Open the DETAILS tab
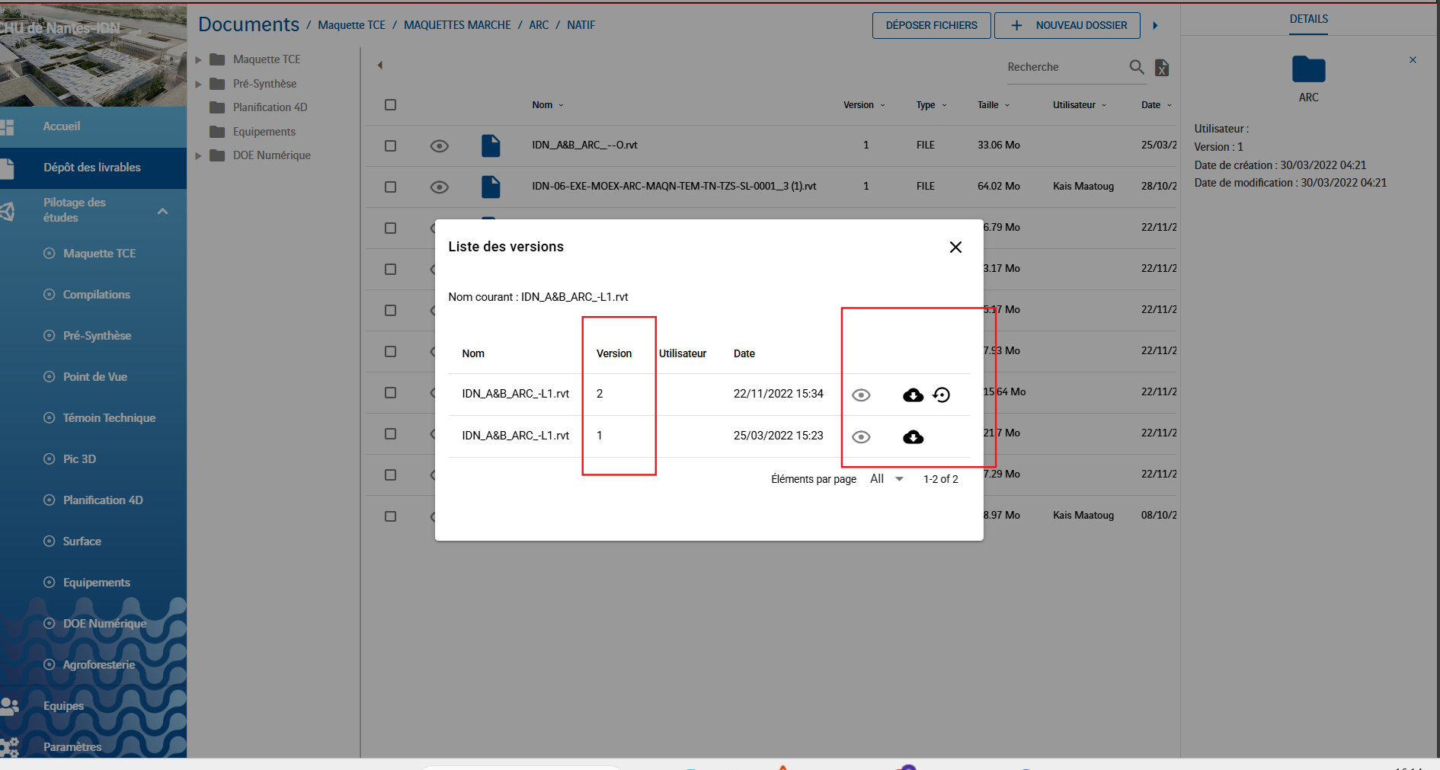1440x770 pixels. tap(1308, 19)
